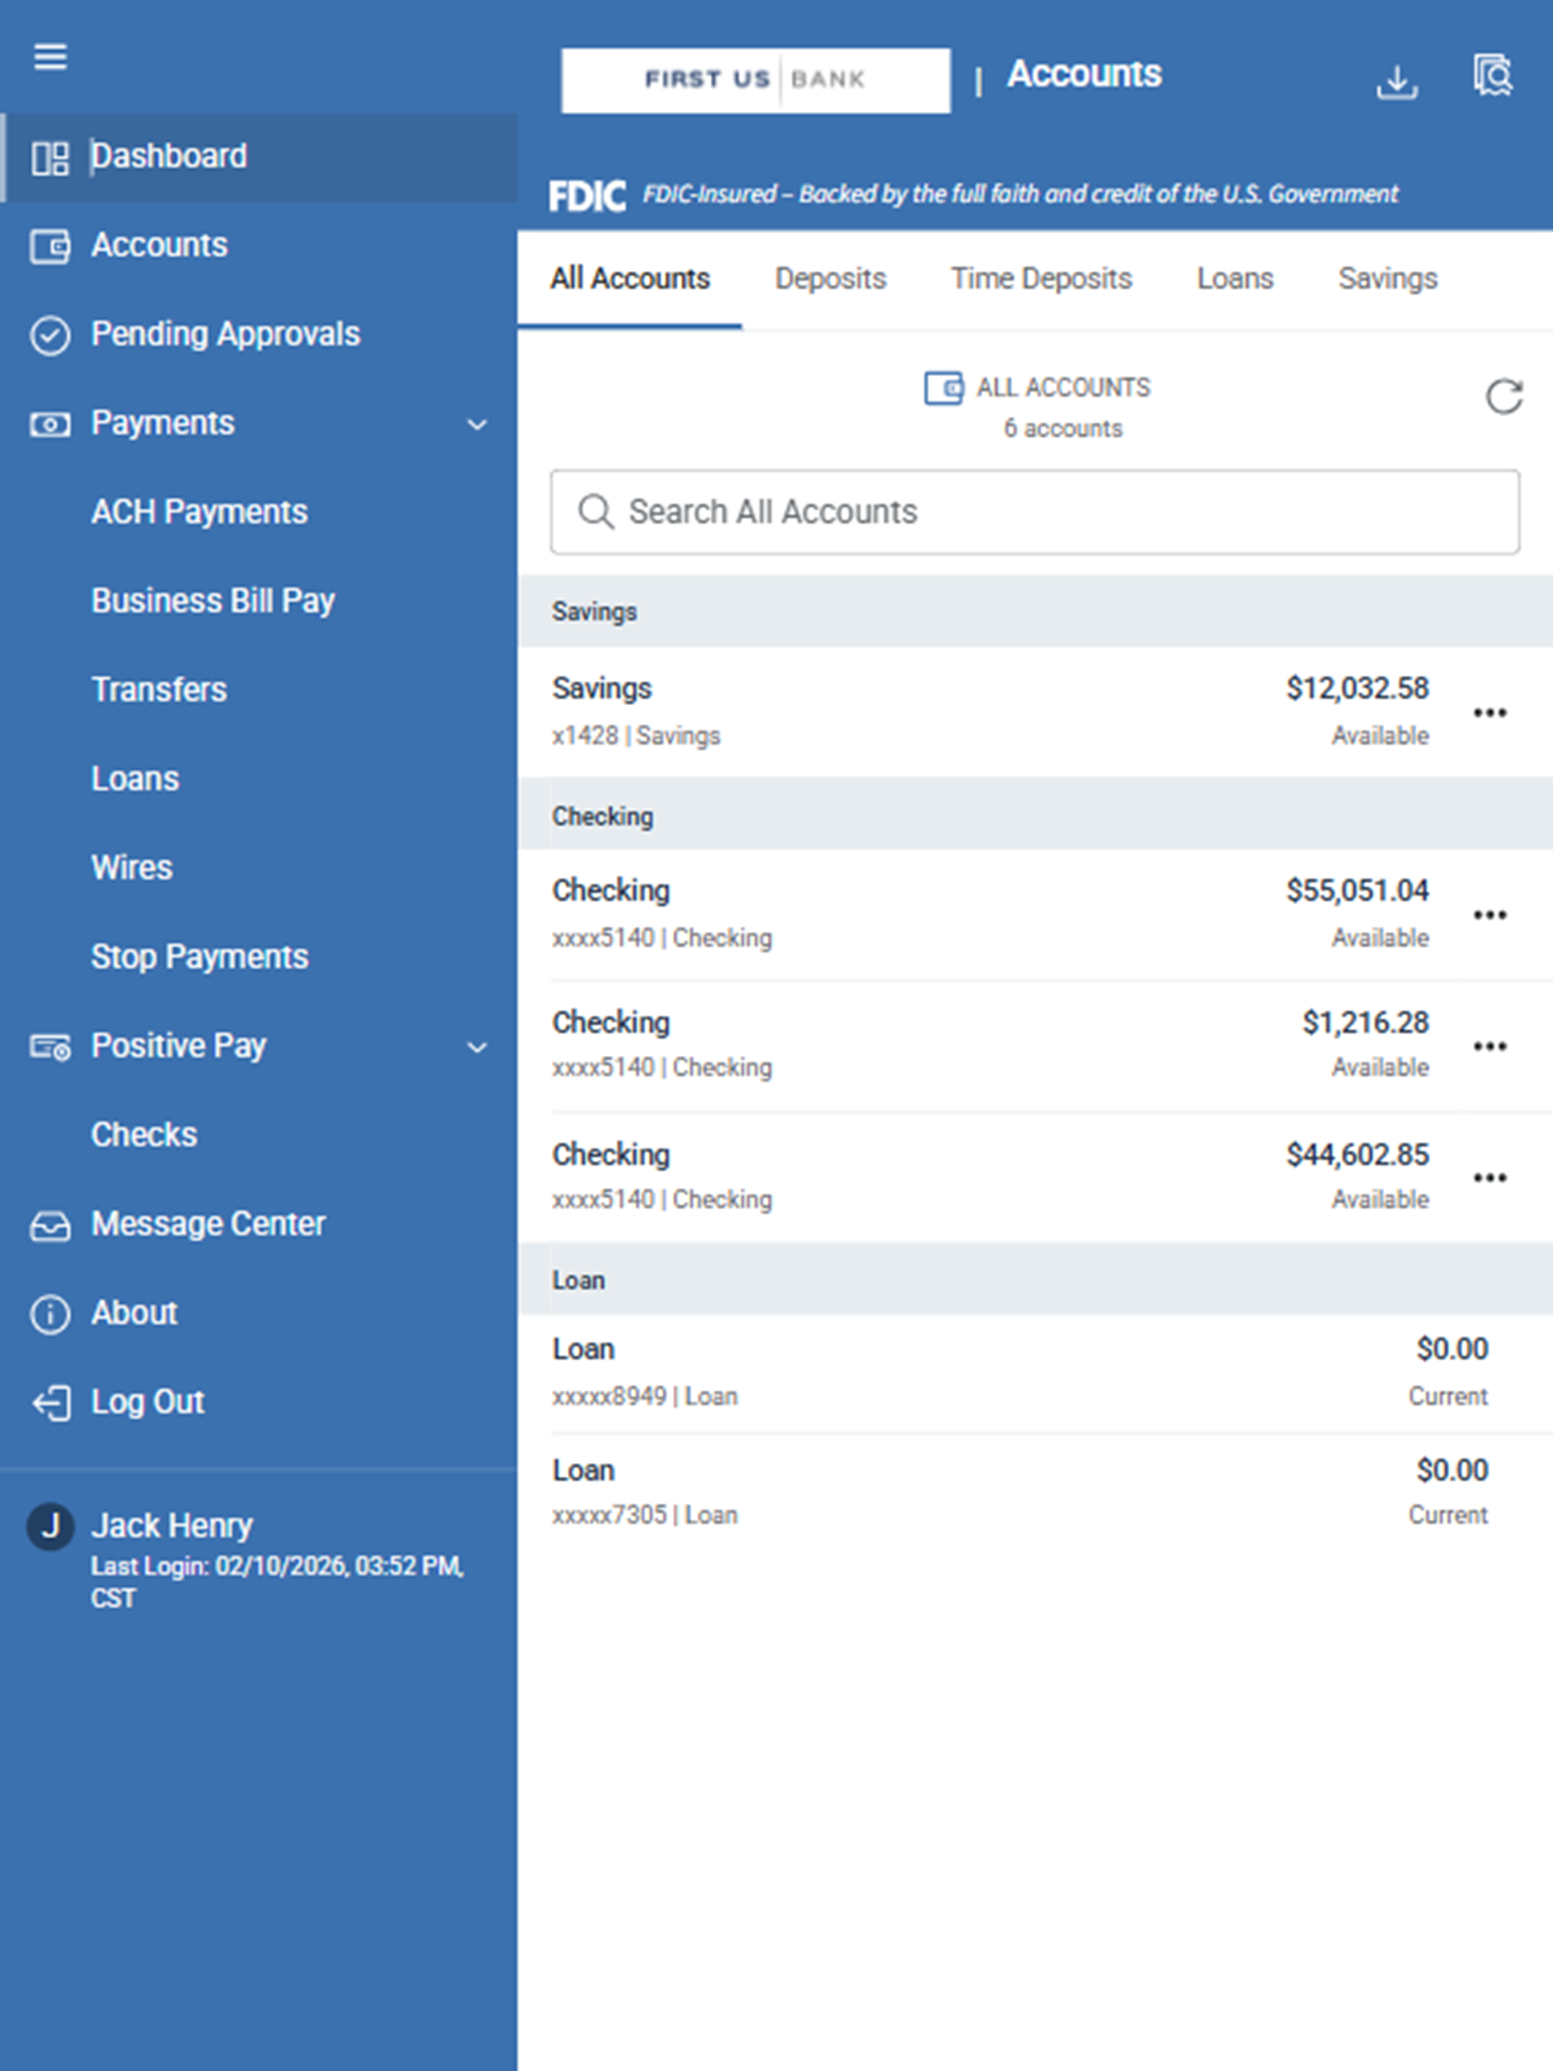Click the download icon in header

(x=1396, y=81)
